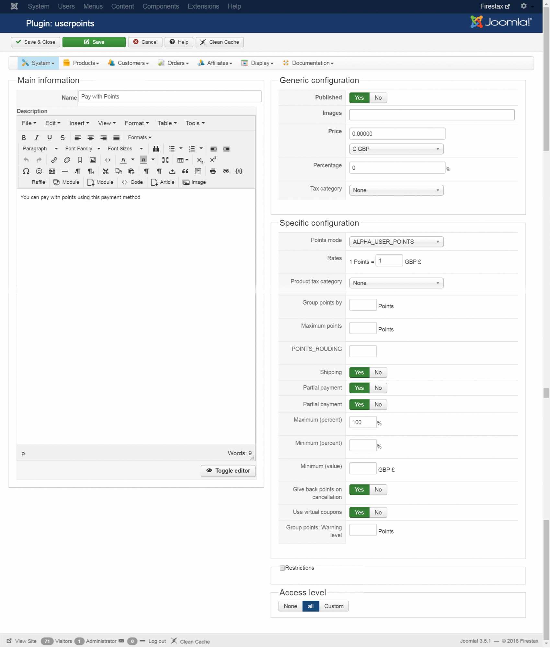Set Shipping to No
This screenshot has width=550, height=648.
[378, 373]
